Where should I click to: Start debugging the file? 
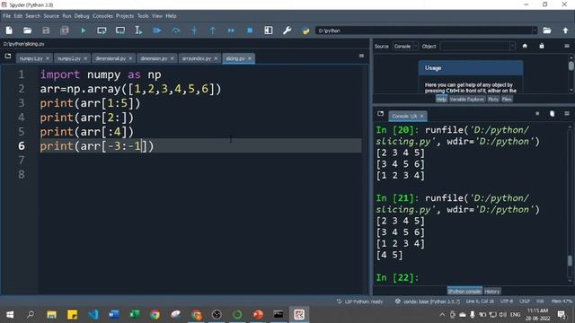[157, 31]
